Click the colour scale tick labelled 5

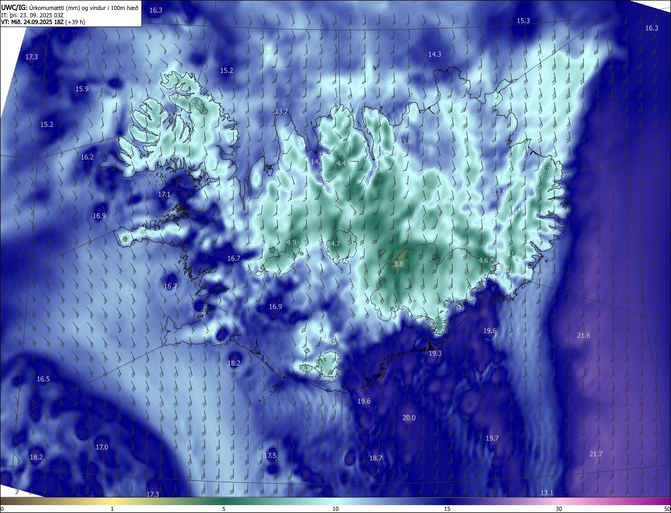coord(224,509)
